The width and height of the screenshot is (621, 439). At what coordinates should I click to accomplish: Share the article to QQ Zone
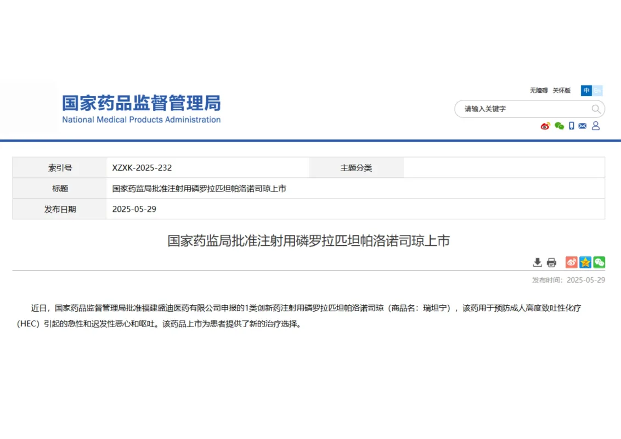585,262
